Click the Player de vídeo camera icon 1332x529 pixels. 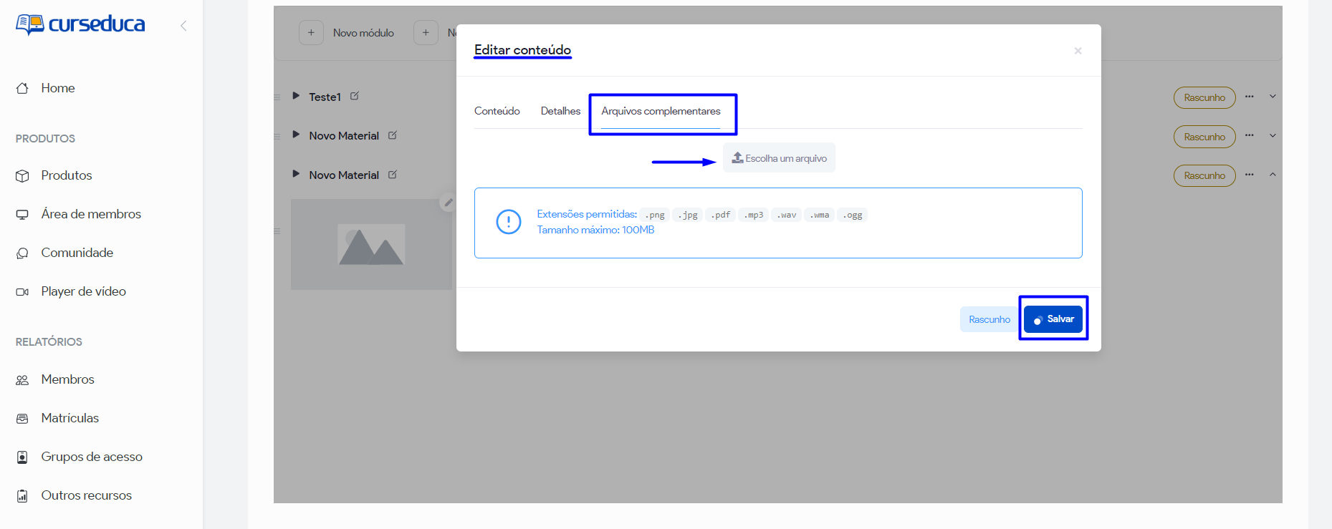click(x=22, y=291)
